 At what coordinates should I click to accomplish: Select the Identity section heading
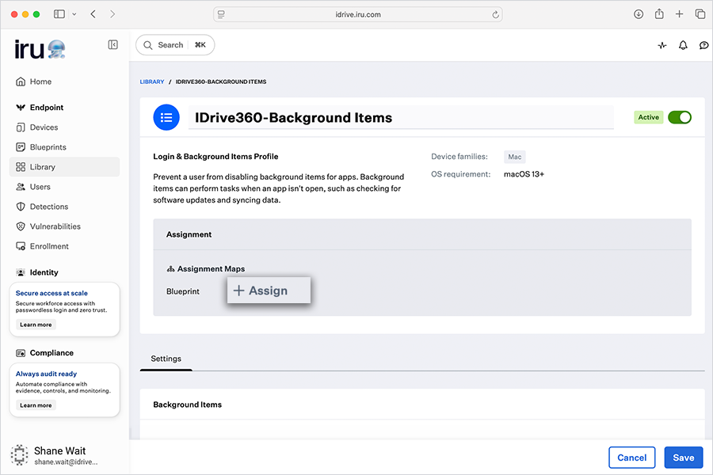[44, 272]
